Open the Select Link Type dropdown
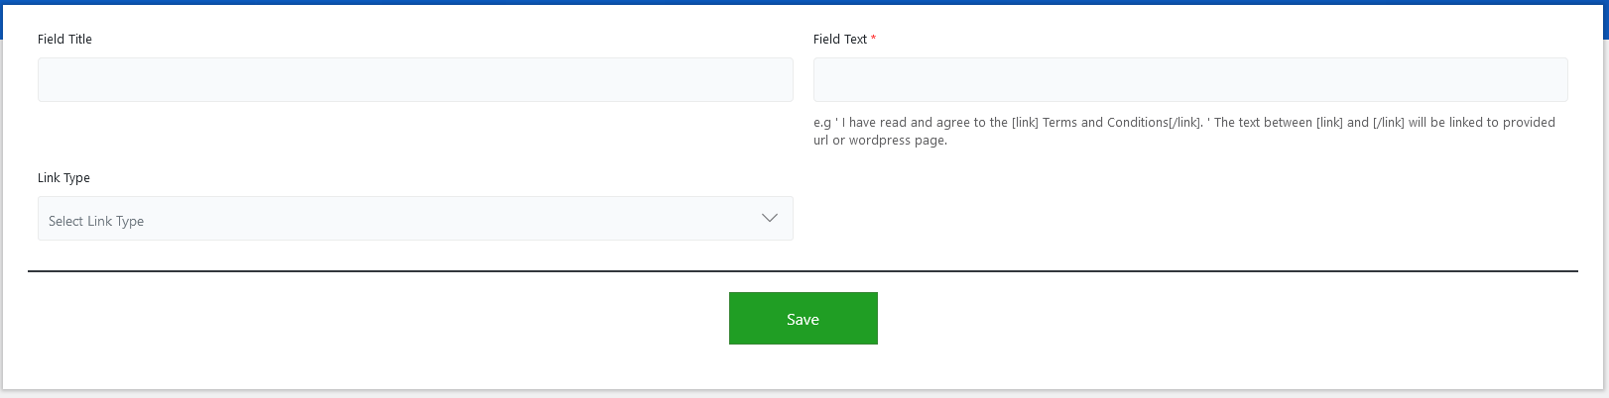 coord(415,219)
